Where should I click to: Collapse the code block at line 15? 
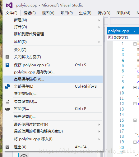(135, 120)
